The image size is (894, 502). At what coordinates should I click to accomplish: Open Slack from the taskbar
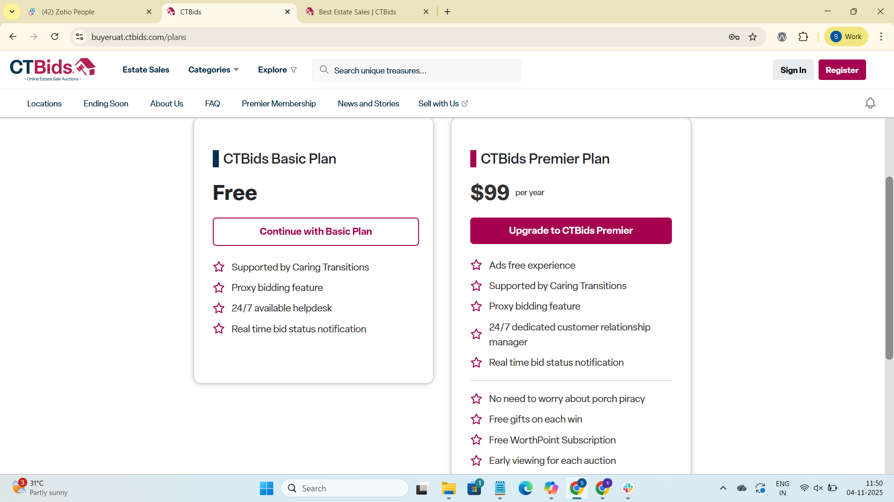coord(628,488)
